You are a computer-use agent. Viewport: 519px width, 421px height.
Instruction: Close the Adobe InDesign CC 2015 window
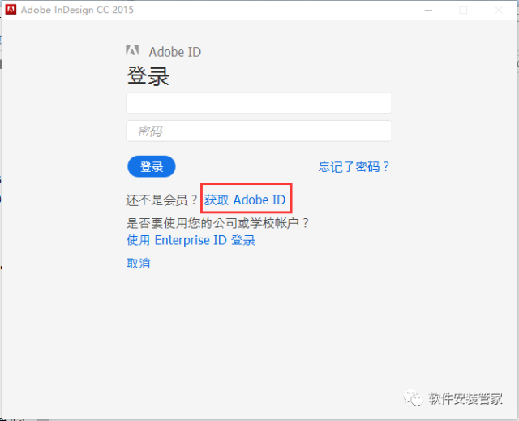[500, 10]
